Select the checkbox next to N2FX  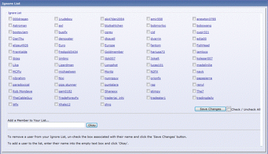click(x=148, y=71)
